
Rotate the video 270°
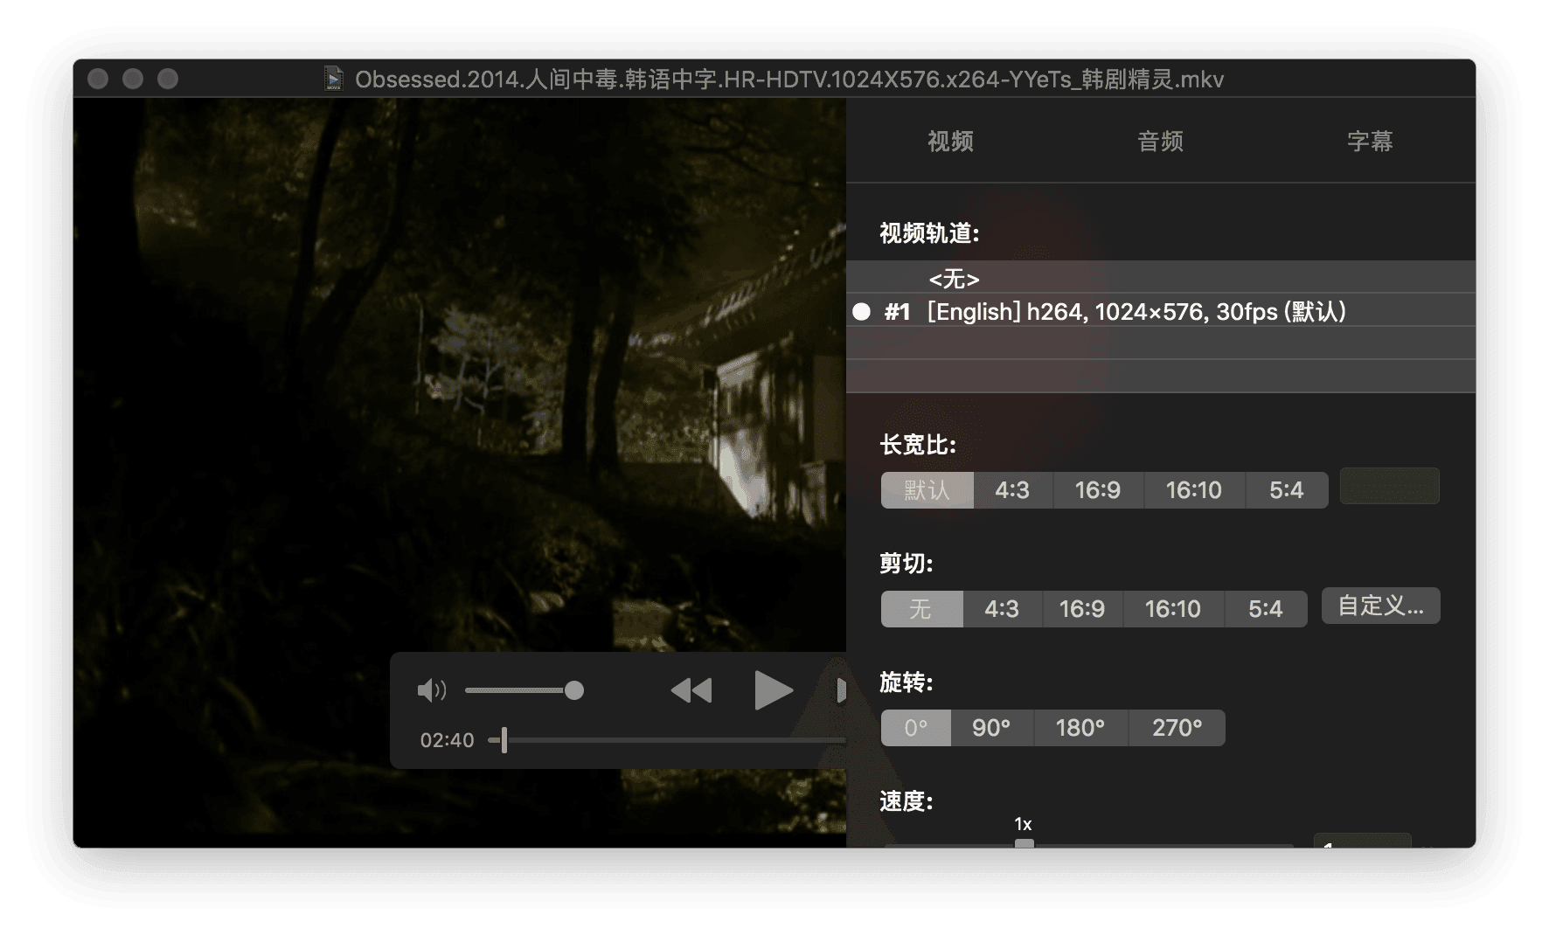point(1177,728)
